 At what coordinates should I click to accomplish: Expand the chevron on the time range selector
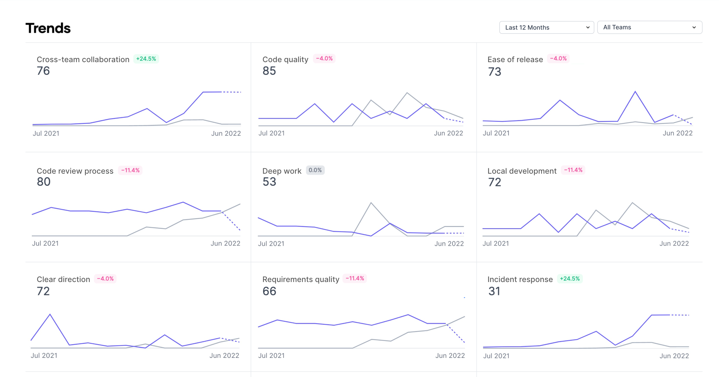click(588, 27)
